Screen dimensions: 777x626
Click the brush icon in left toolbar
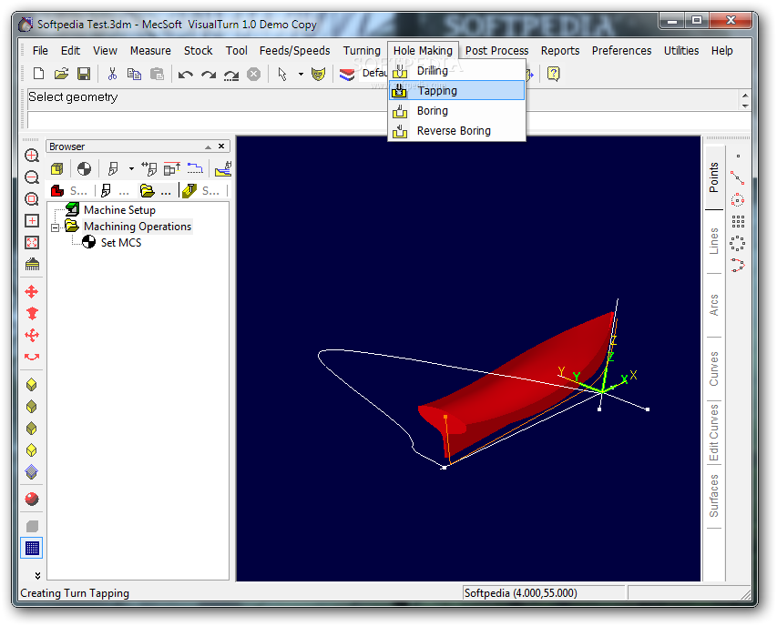32,264
